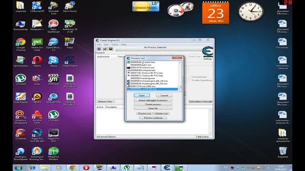Viewport: 305px width, 171px height.
Task: Click ArtMoney SE desktop icon
Action: (70, 26)
